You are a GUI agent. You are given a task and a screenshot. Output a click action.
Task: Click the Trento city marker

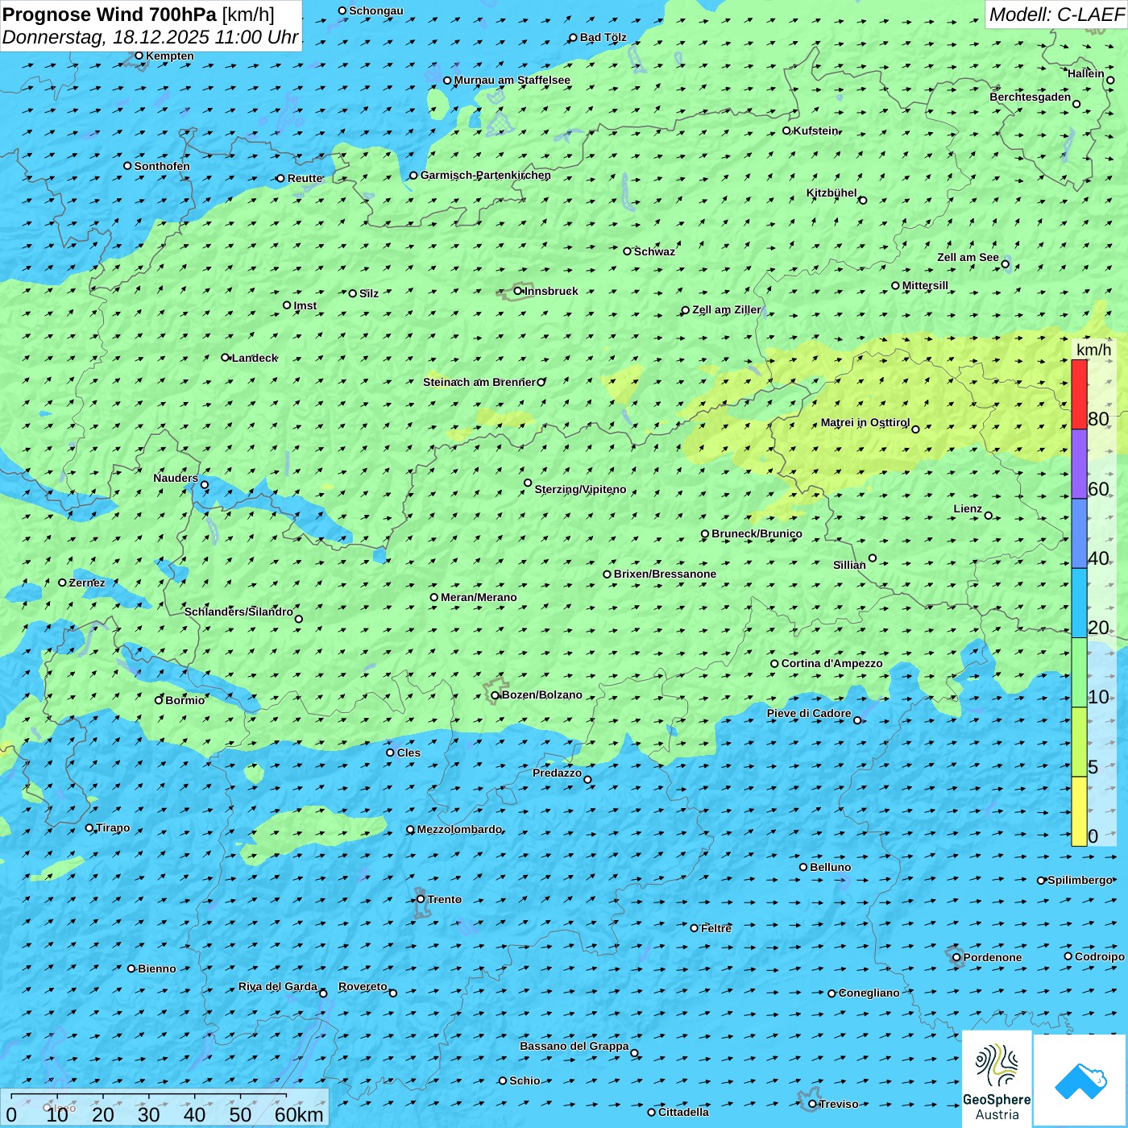point(421,899)
